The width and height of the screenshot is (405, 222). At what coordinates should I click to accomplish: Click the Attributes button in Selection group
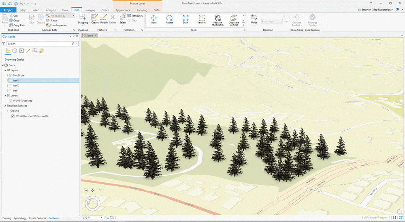click(x=135, y=16)
